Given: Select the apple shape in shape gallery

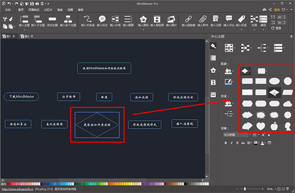Looking at the screenshot, I should [x=274, y=126].
